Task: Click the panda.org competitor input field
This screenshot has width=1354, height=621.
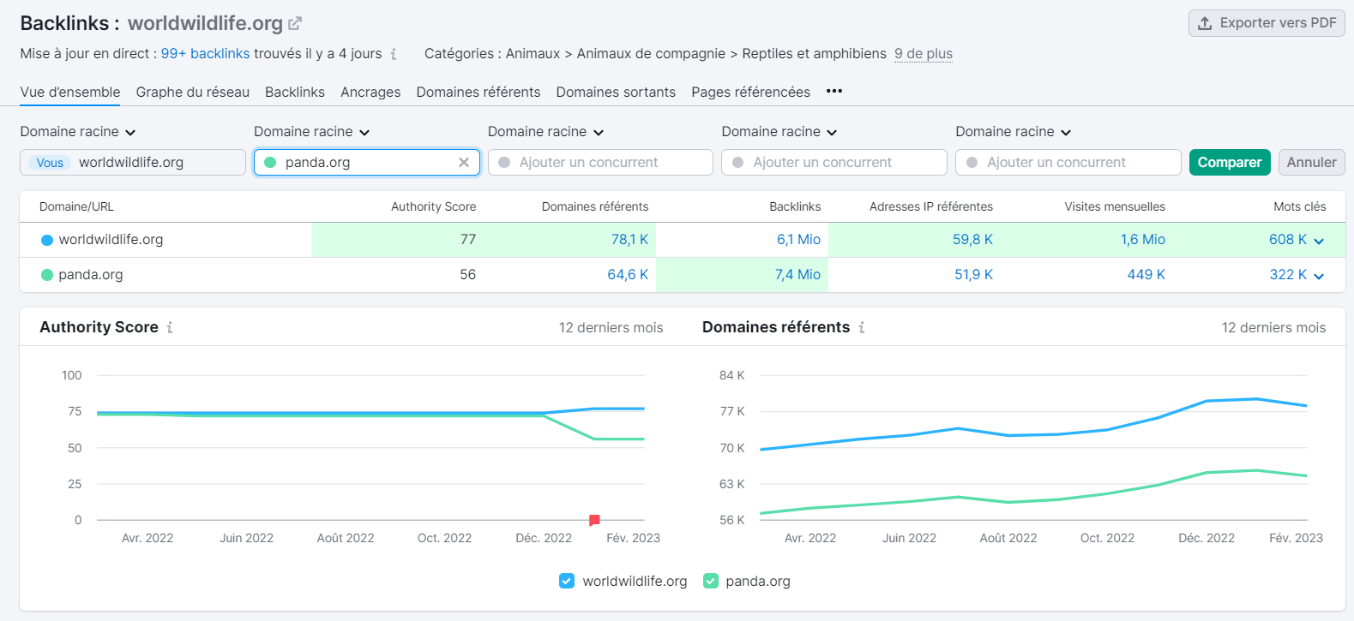Action: click(366, 162)
